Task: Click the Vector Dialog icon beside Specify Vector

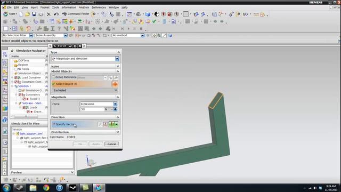Action: [x=105, y=124]
